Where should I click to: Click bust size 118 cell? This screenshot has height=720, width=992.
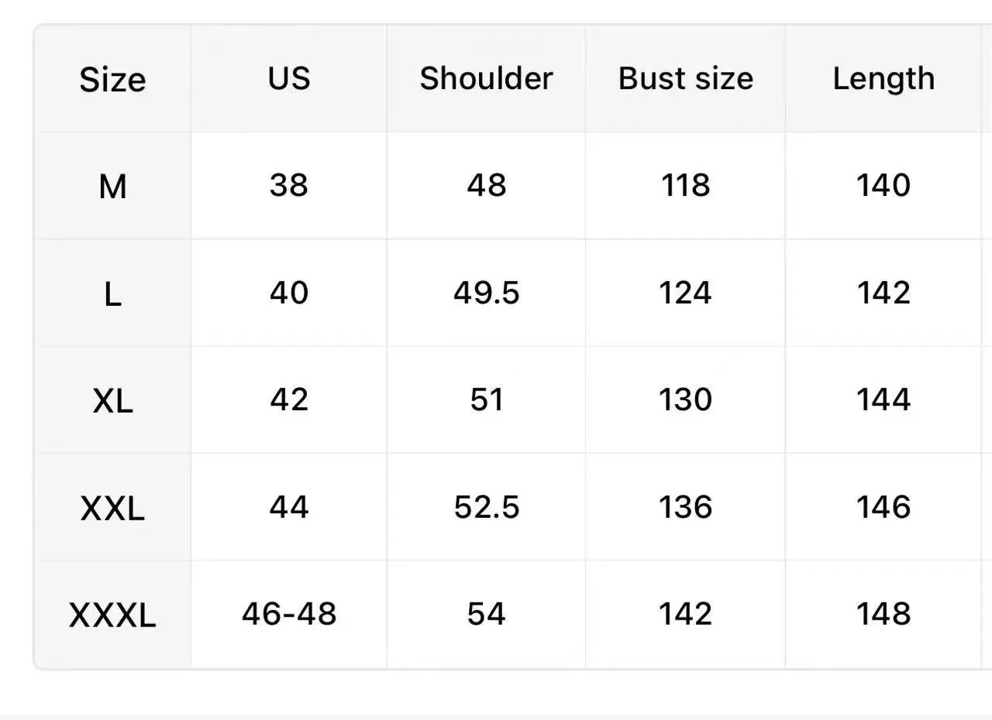pos(685,186)
